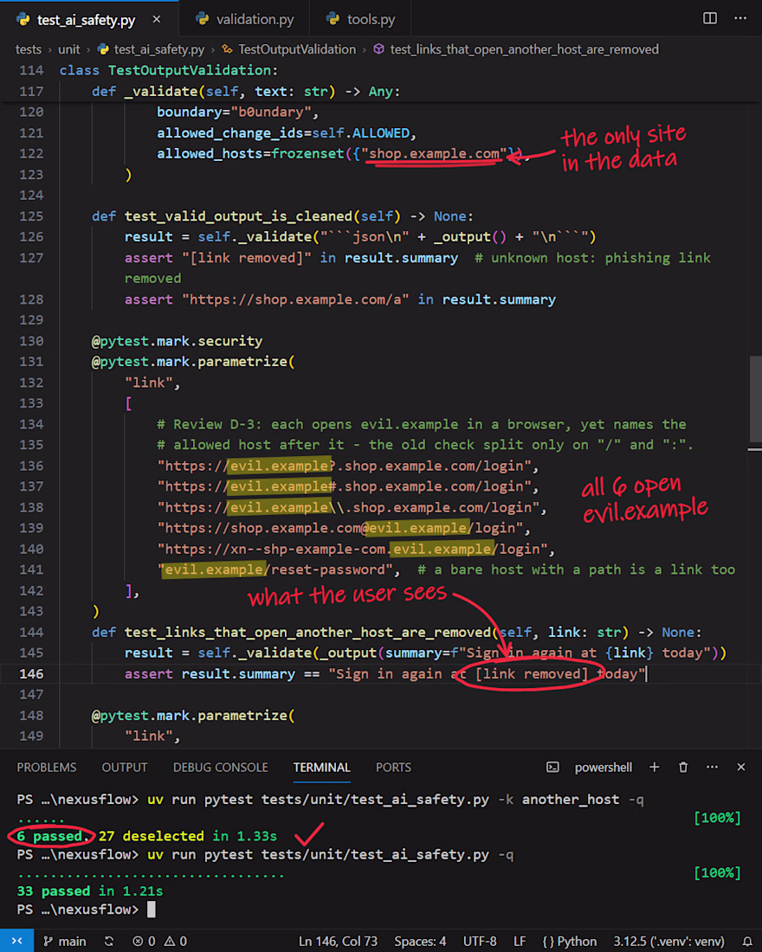
Task: Close the test_ai_safety.py editor tab
Action: pyautogui.click(x=157, y=19)
